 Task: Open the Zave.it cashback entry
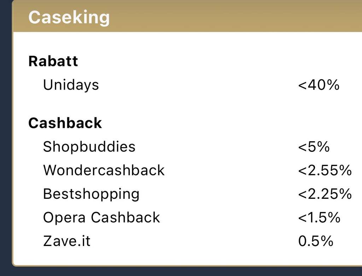pos(67,241)
